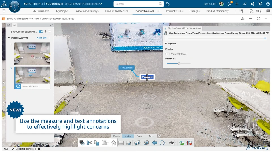Click the Validate markup green check icon

(x=182, y=143)
